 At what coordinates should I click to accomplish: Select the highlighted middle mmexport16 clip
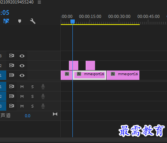point(90,75)
